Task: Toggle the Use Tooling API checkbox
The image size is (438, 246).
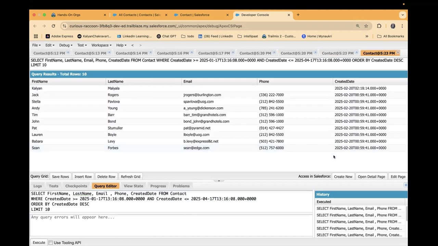Action: (50, 243)
